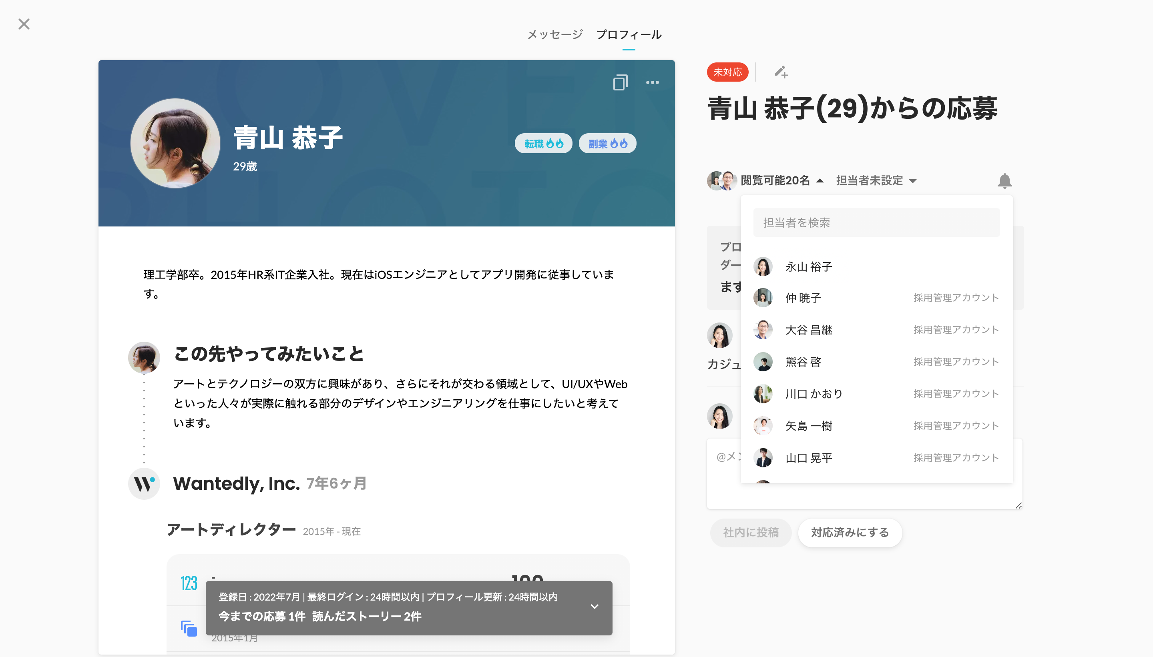The height and width of the screenshot is (657, 1153).
Task: Click 熊谷 啓's avatar in dropdown
Action: click(x=763, y=362)
